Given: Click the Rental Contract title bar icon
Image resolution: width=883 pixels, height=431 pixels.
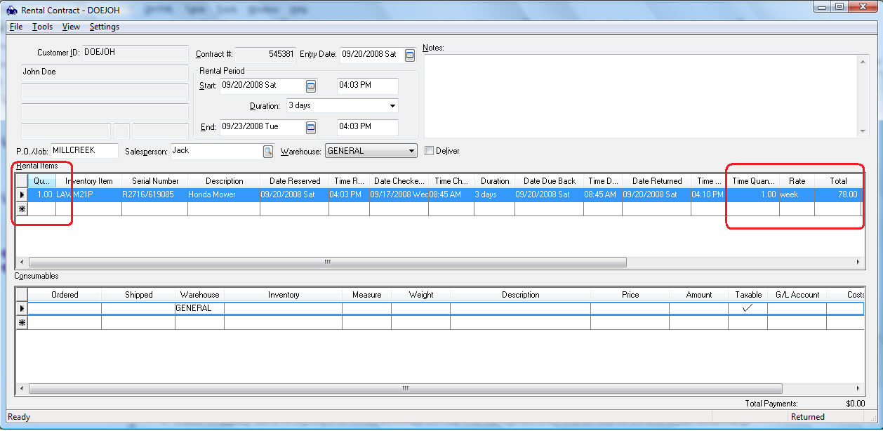Looking at the screenshot, I should [x=11, y=11].
